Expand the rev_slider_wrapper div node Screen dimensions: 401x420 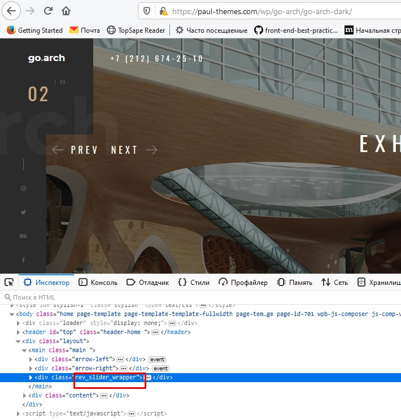[x=30, y=378]
